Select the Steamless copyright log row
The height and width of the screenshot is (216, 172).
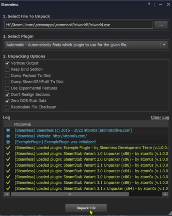coord(86,130)
